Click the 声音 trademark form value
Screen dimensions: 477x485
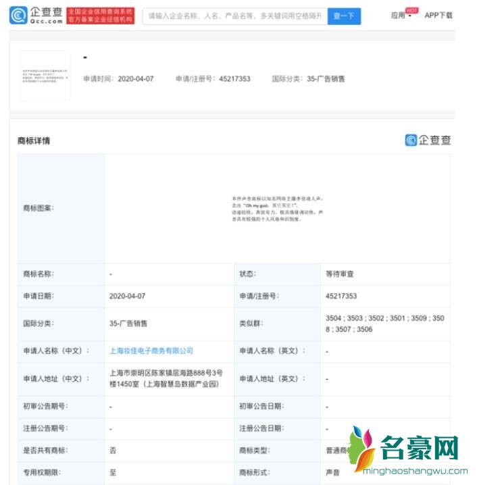point(332,472)
